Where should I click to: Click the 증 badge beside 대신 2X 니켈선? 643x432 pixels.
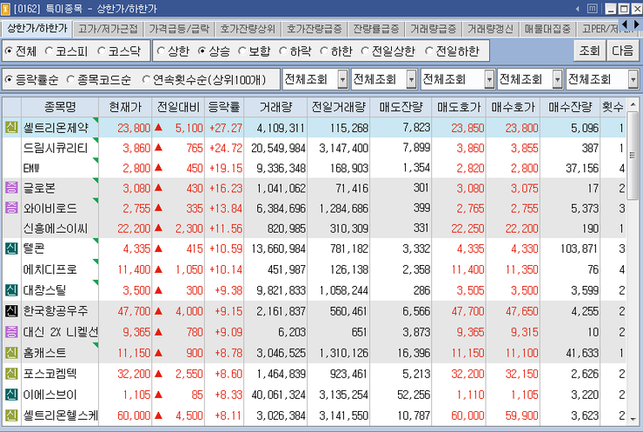11,331
